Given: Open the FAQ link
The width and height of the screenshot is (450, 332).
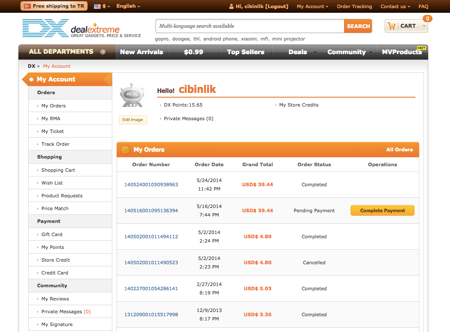Looking at the screenshot, I should (x=423, y=6).
